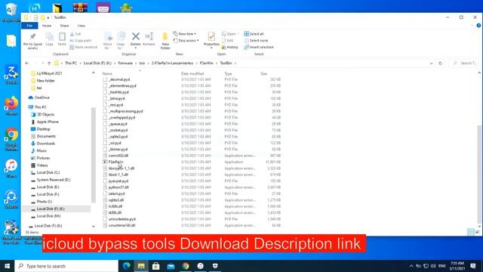The width and height of the screenshot is (483, 272).
Task: Click the History command
Action: [x=229, y=47]
